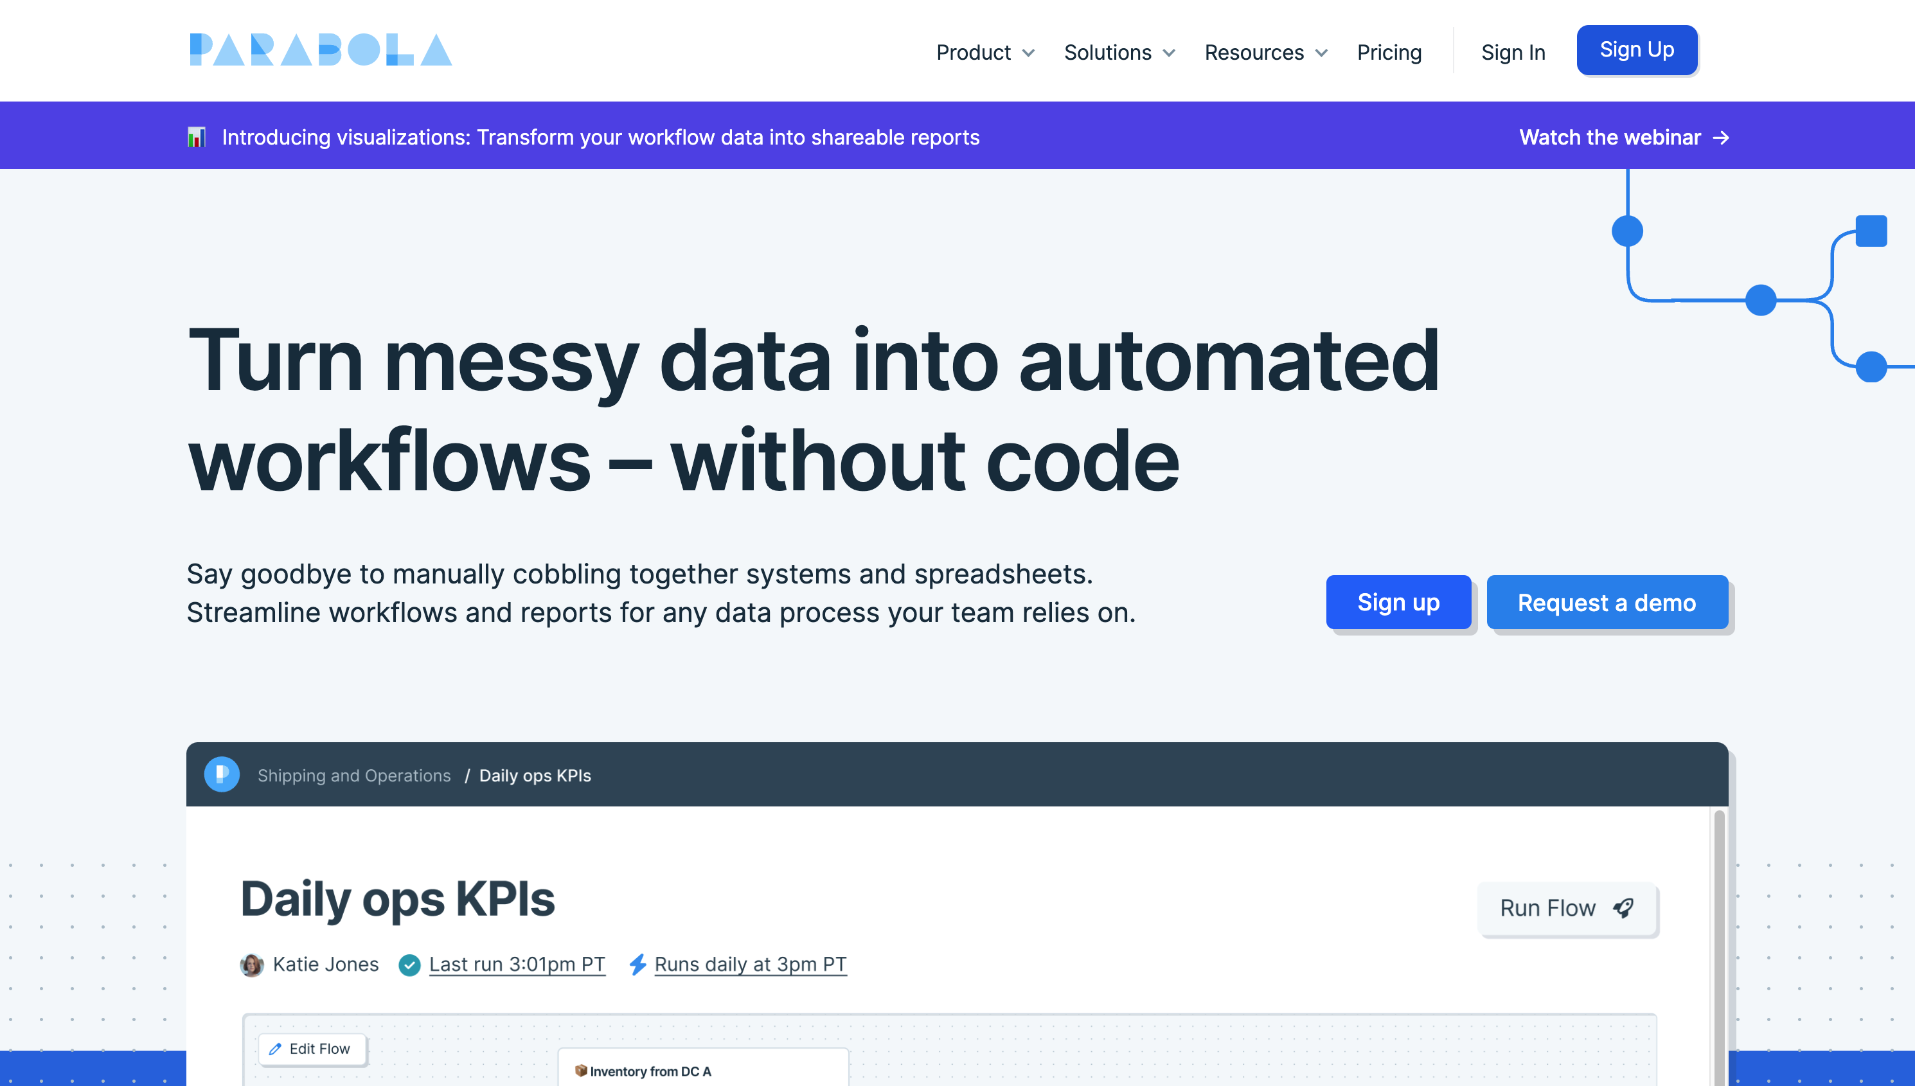The height and width of the screenshot is (1086, 1915).
Task: Click the green checkmark status icon
Action: pyautogui.click(x=411, y=965)
